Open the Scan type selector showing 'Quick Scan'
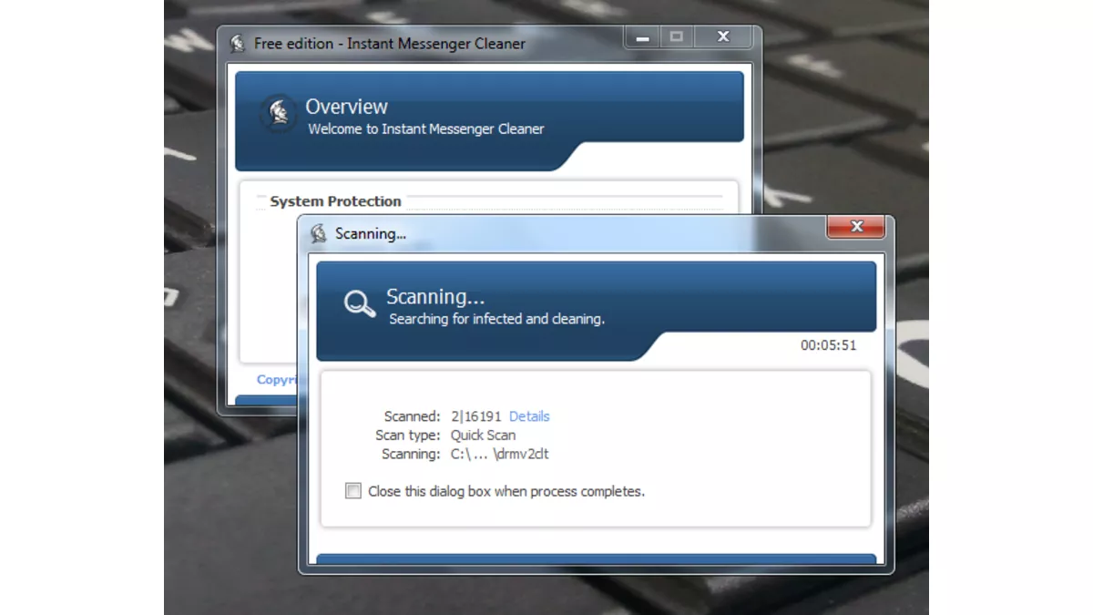 coord(484,435)
